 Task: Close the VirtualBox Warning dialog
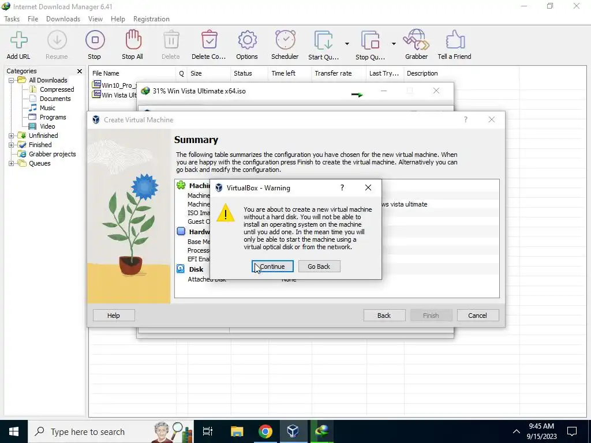tap(368, 187)
